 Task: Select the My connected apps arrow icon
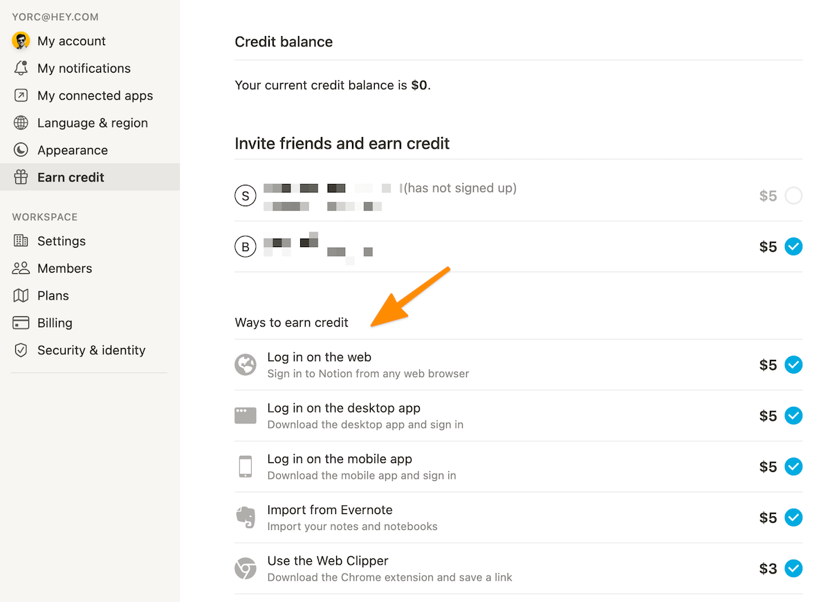click(21, 95)
